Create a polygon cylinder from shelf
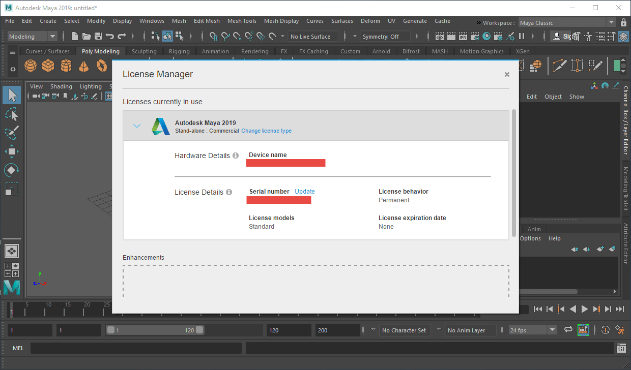Viewport: 631px width, 370px height. click(x=66, y=66)
